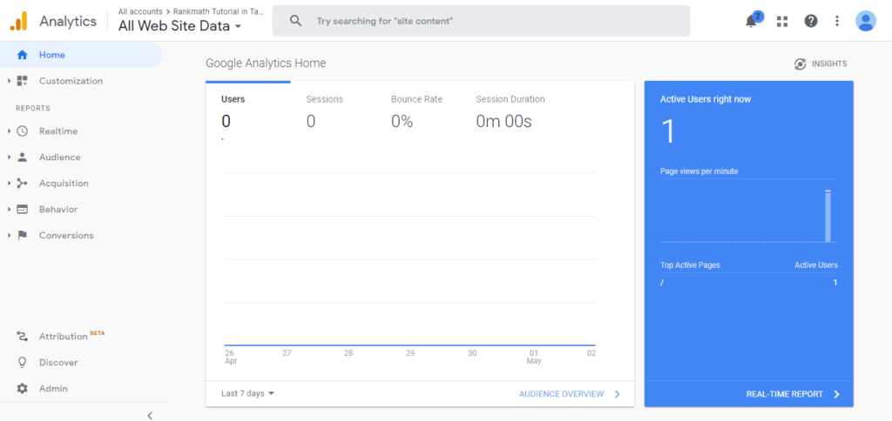Screen dimensions: 892x421
Task: Go to Home in sidebar
Action: coord(51,55)
